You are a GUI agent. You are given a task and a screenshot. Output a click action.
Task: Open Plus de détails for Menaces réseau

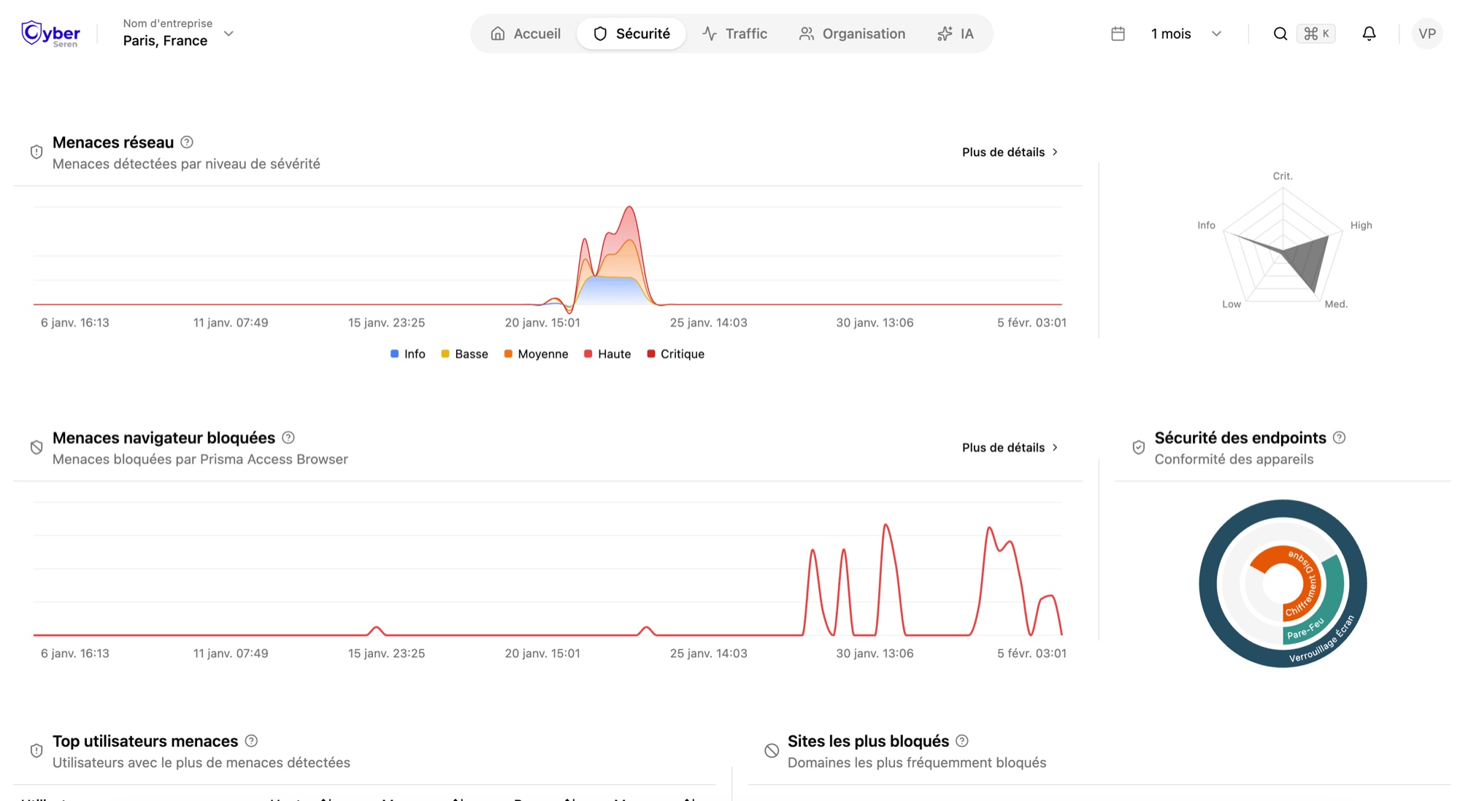click(1010, 152)
